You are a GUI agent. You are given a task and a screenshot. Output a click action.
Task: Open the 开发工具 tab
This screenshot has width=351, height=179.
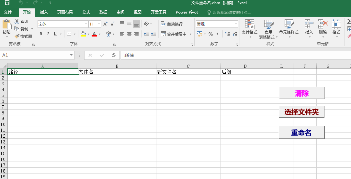pyautogui.click(x=159, y=12)
